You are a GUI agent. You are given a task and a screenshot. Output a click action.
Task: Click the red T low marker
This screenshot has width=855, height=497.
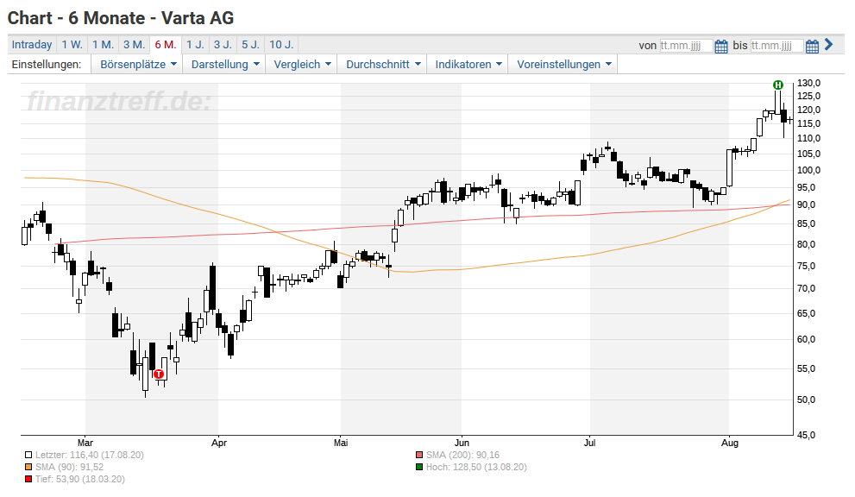[x=159, y=374]
